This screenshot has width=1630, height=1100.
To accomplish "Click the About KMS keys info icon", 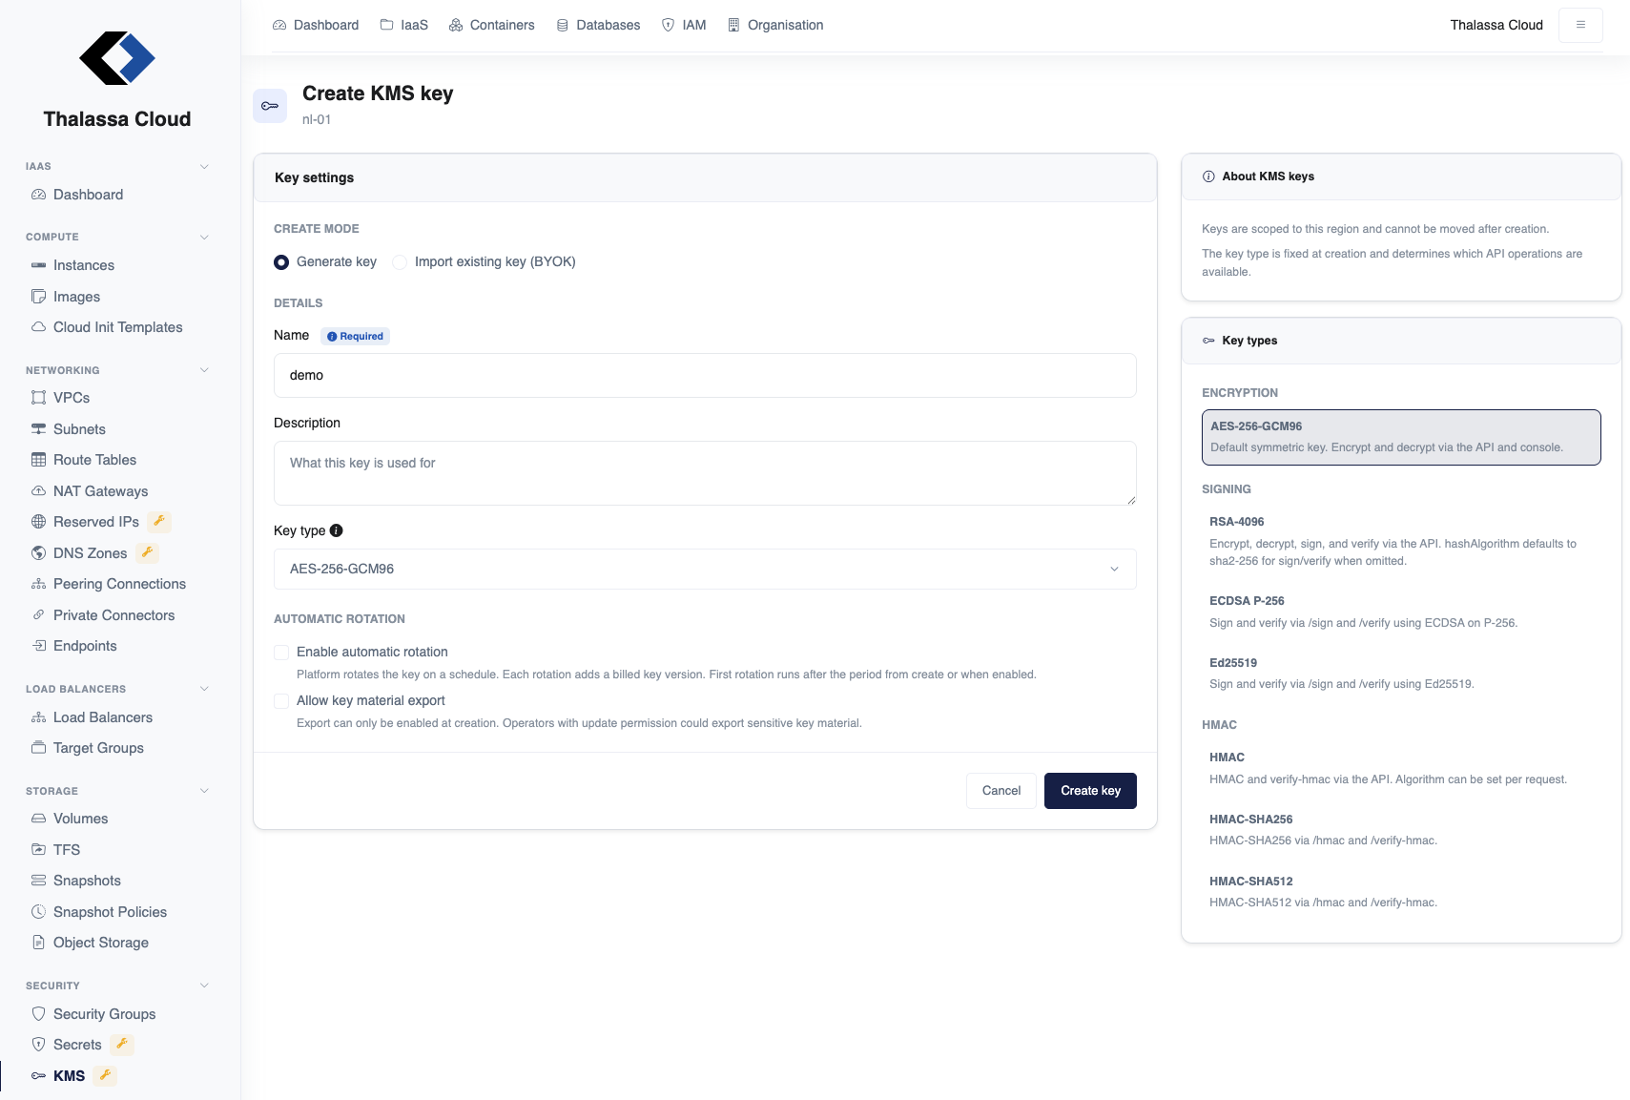I will [x=1208, y=176].
